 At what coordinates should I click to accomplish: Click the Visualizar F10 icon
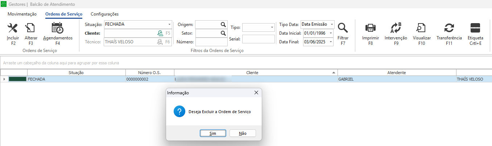pos(422,28)
